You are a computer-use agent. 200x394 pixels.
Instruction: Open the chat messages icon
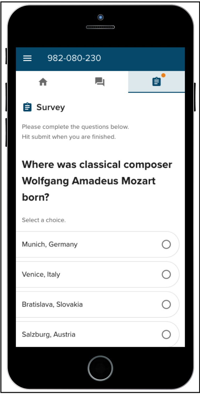point(100,82)
